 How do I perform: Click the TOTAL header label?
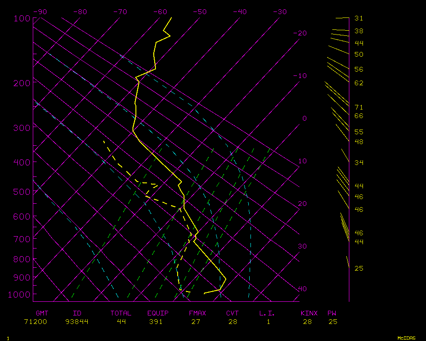click(x=121, y=313)
